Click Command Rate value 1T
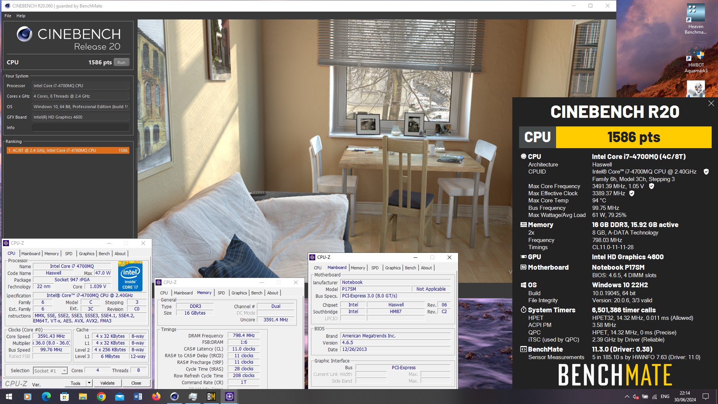This screenshot has width=718, height=404. (x=244, y=382)
